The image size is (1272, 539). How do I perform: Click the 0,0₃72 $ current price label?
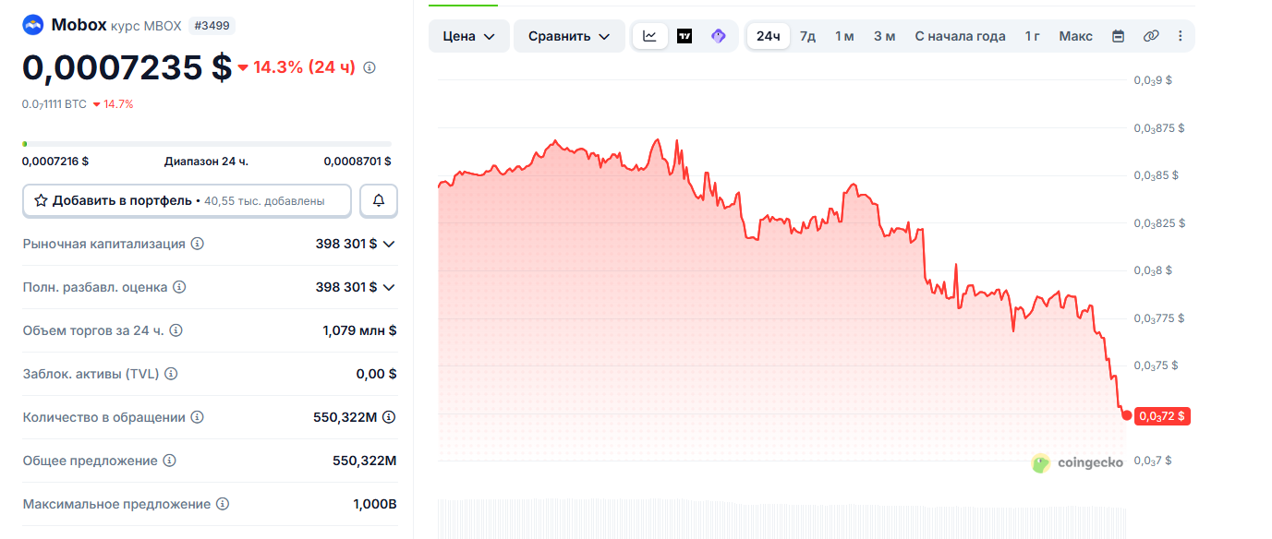(x=1162, y=416)
